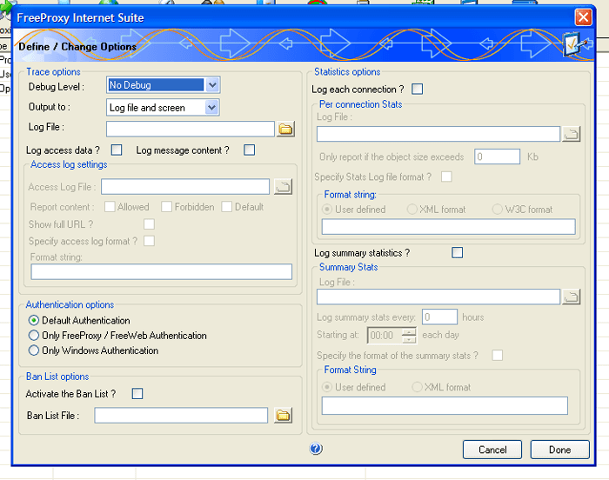Enable the Log access data checkbox
This screenshot has width=609, height=480.
point(117,150)
